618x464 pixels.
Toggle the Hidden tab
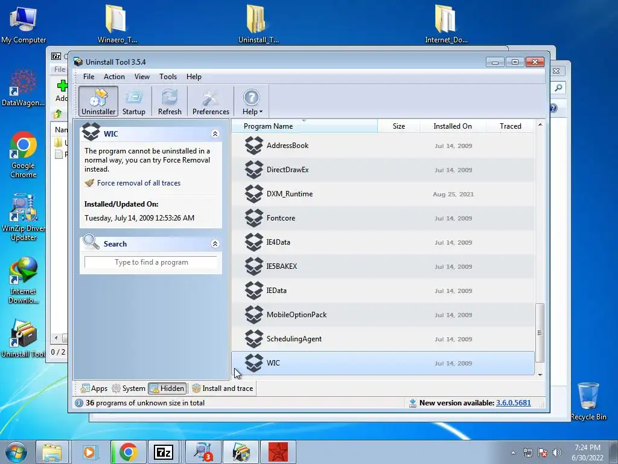point(167,388)
